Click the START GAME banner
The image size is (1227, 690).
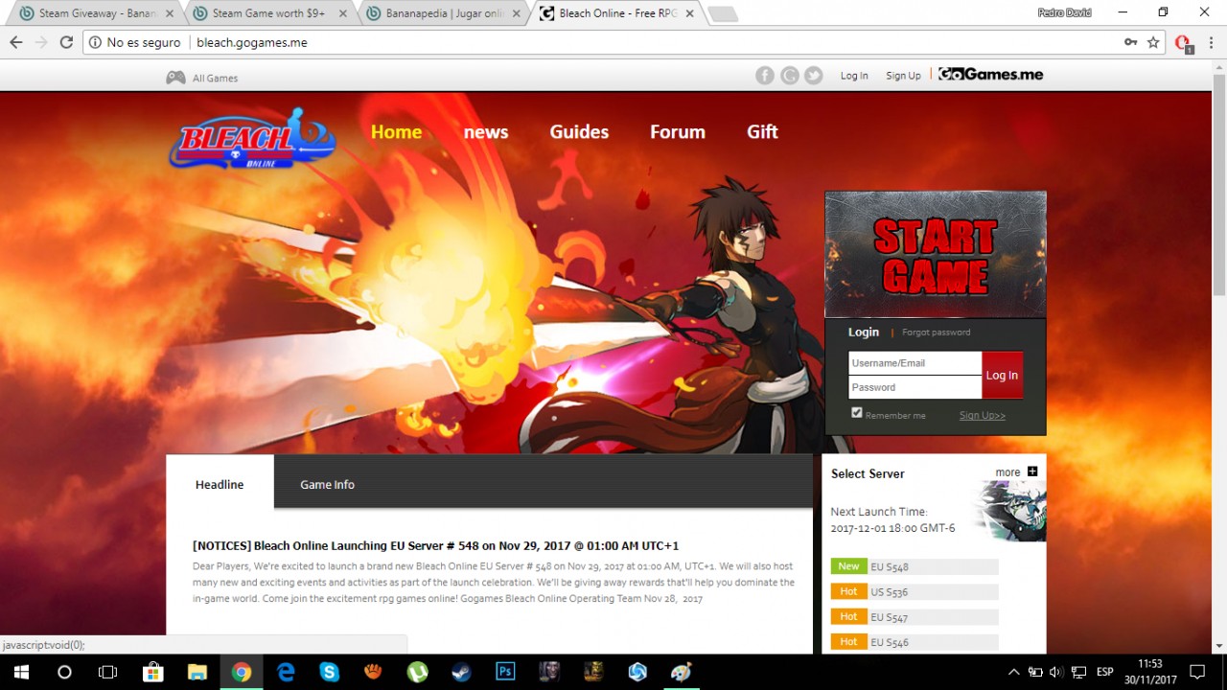point(936,254)
